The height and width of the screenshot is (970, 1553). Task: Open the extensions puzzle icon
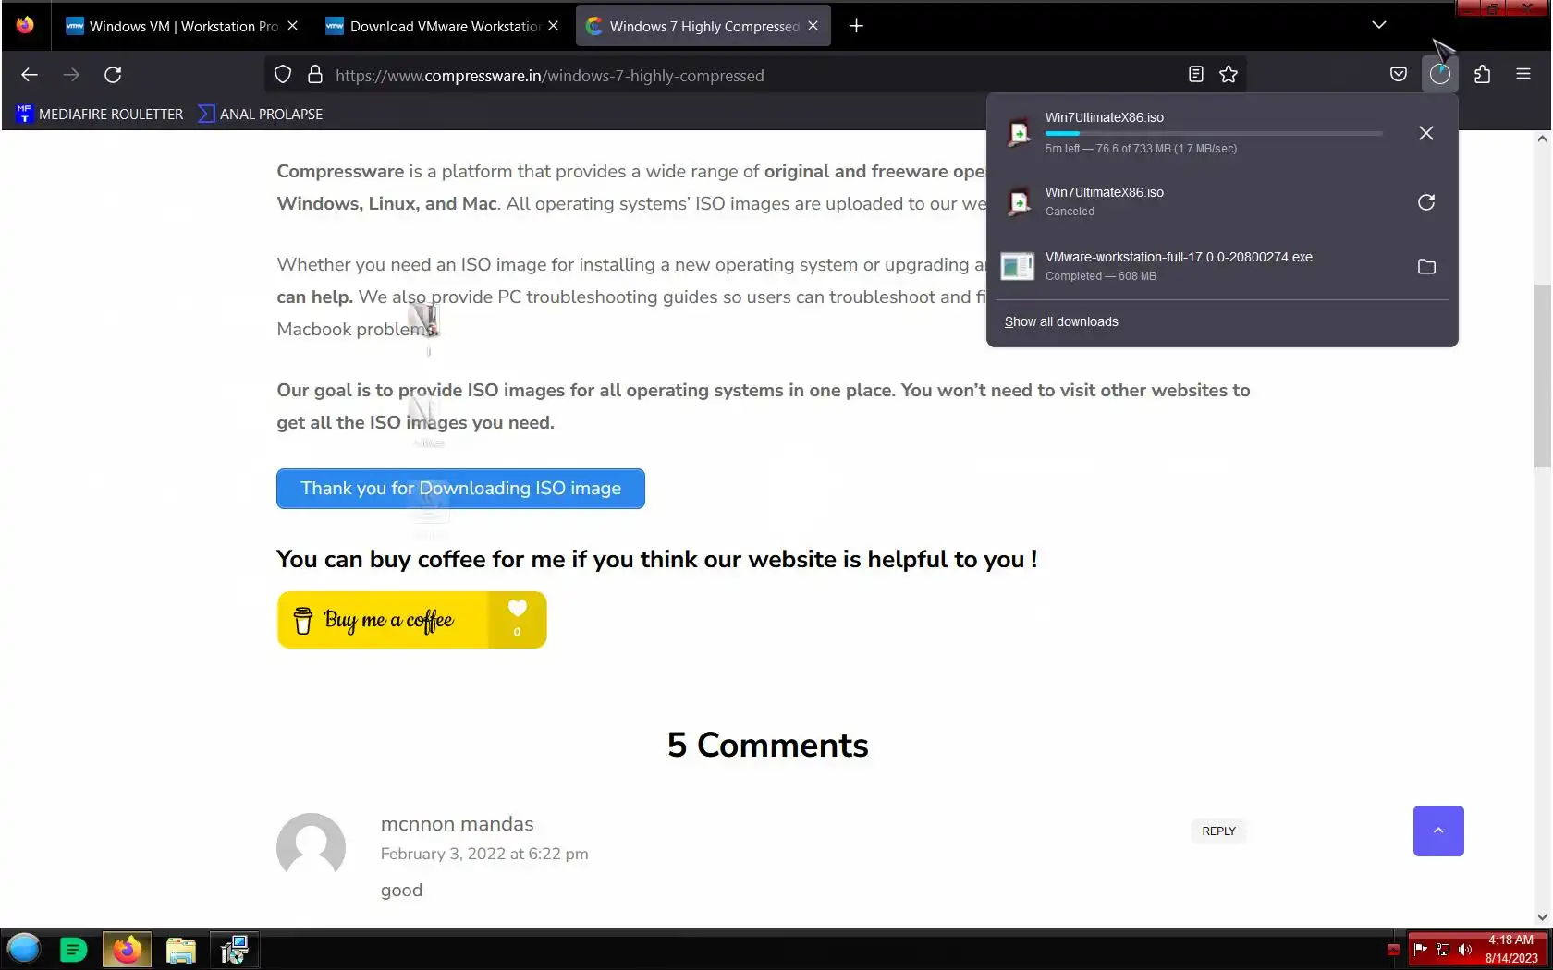1483,75
